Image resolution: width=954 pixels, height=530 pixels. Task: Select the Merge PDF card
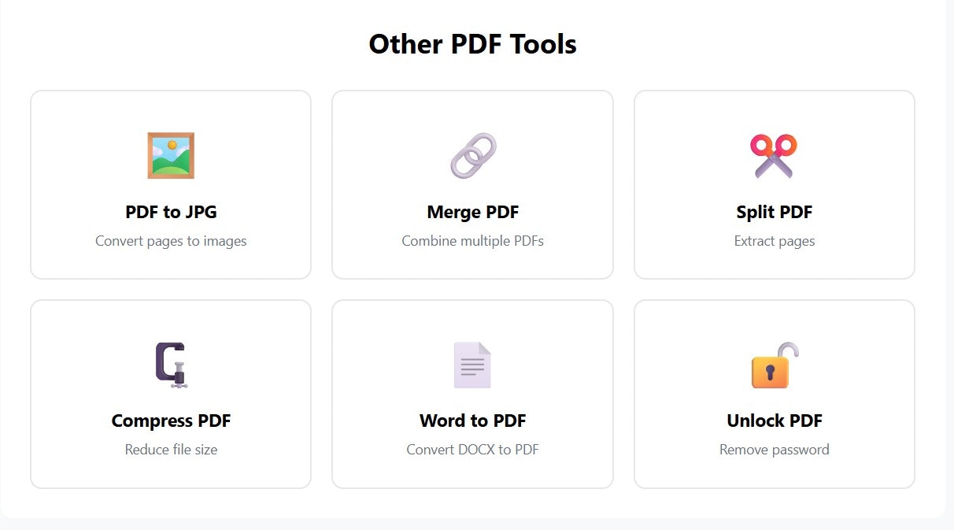(471, 184)
